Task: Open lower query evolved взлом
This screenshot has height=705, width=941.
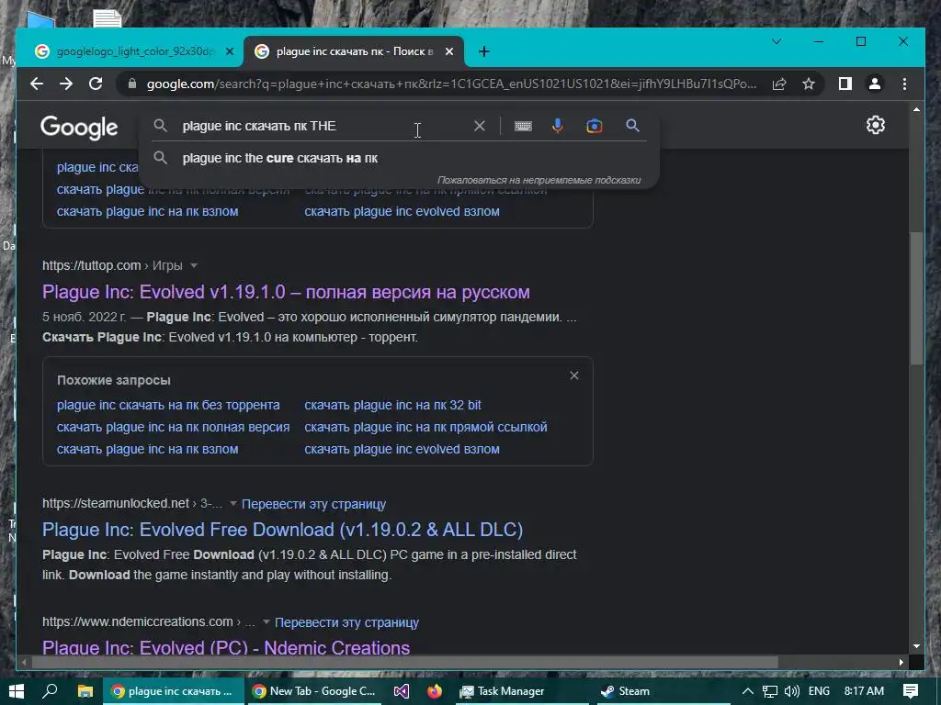Action: [x=402, y=449]
